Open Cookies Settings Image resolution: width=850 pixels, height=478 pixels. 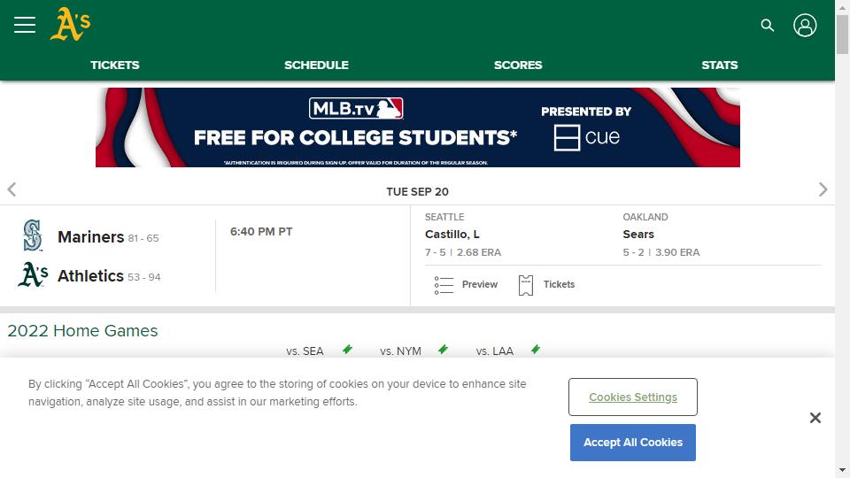coord(632,397)
